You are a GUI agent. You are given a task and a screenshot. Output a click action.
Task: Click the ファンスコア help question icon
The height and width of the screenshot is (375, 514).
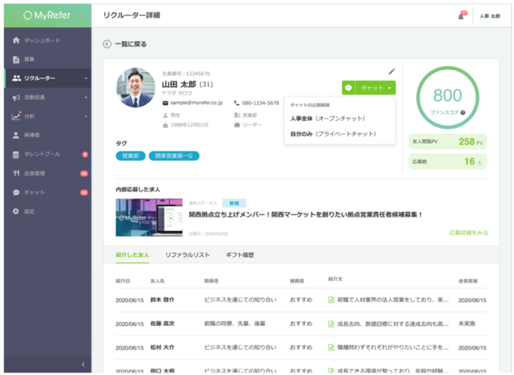point(463,112)
